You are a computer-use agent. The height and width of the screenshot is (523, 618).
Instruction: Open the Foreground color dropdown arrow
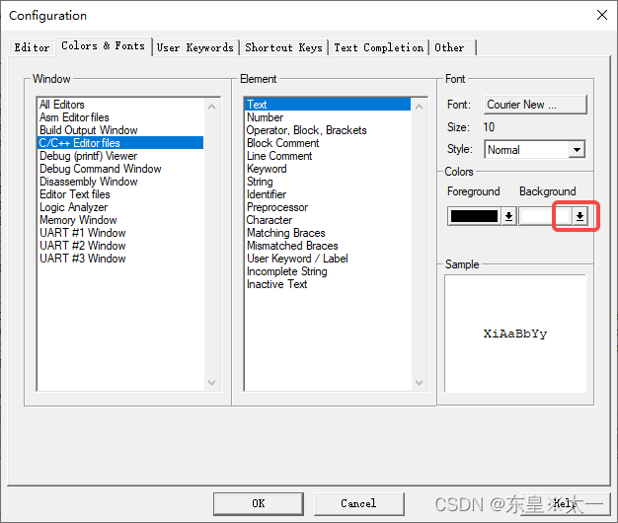pyautogui.click(x=508, y=216)
